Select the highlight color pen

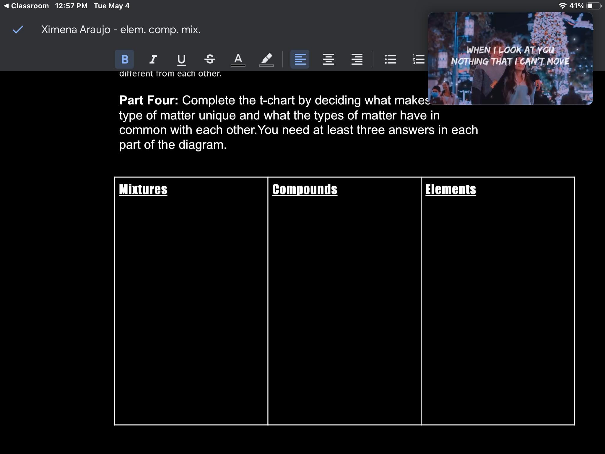[x=266, y=59]
